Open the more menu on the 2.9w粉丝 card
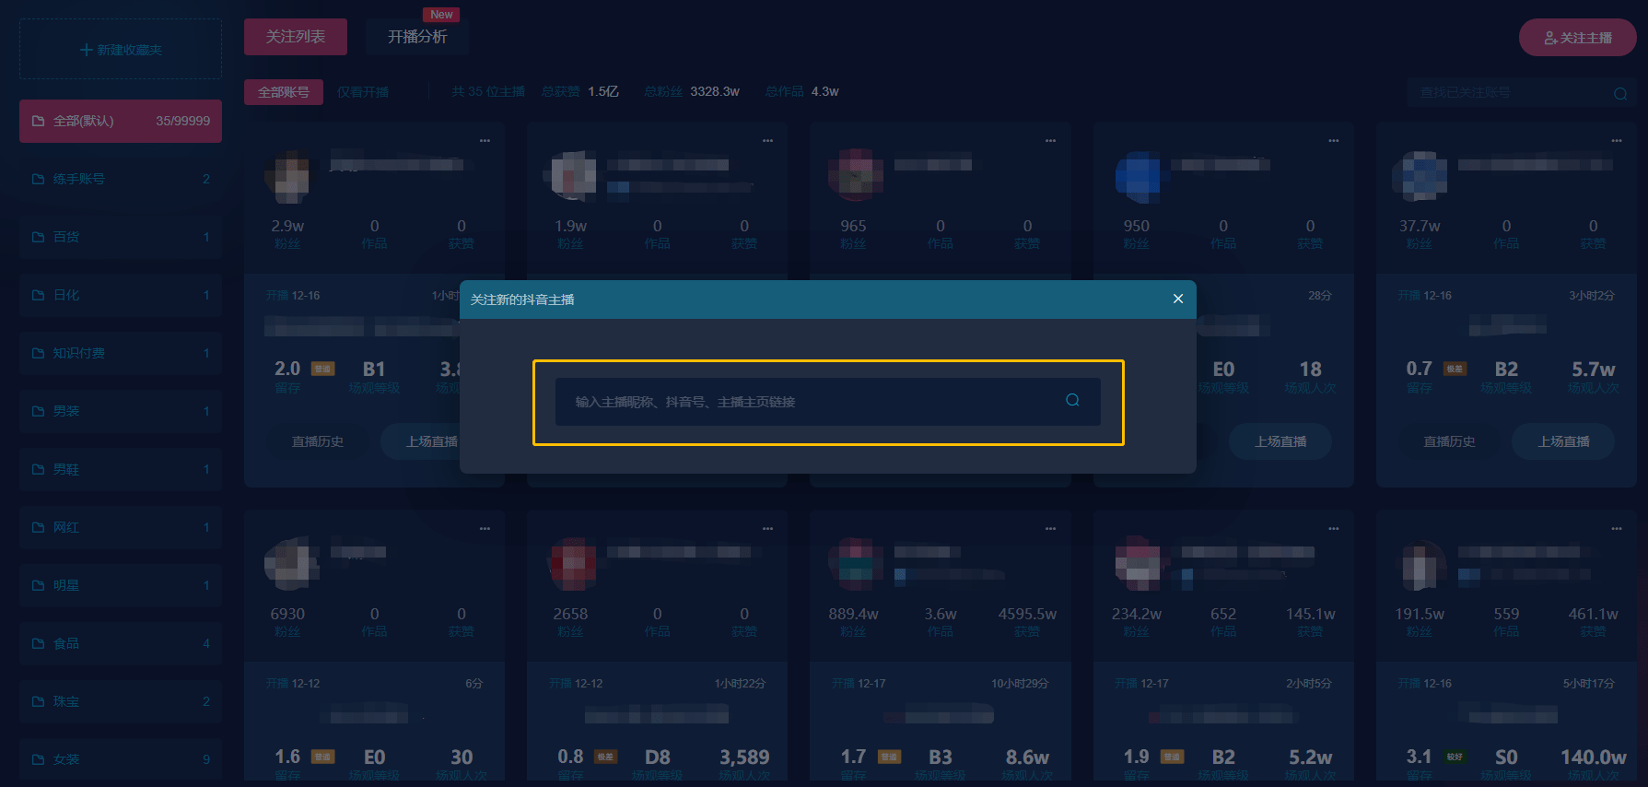 click(x=485, y=141)
